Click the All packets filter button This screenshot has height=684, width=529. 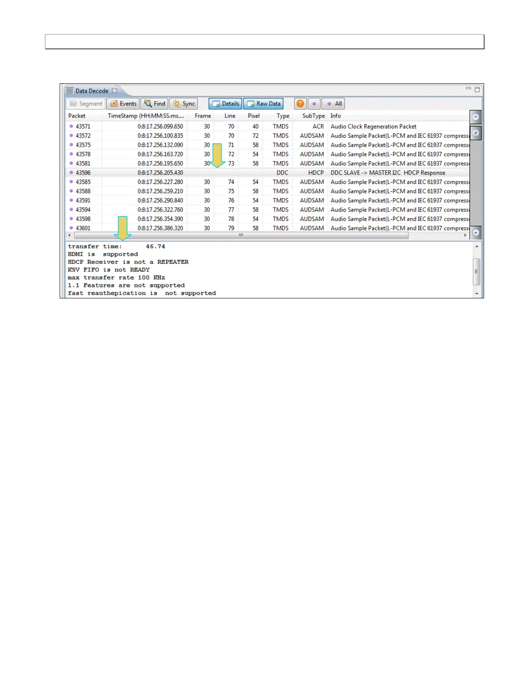pos(333,104)
